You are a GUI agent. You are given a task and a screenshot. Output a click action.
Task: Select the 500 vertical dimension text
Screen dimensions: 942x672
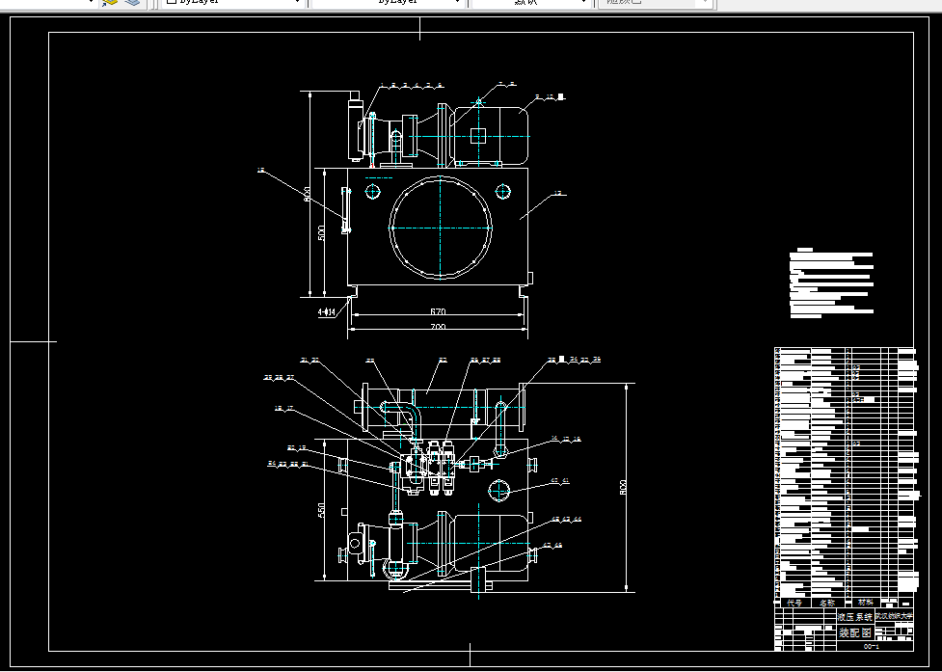pos(321,232)
